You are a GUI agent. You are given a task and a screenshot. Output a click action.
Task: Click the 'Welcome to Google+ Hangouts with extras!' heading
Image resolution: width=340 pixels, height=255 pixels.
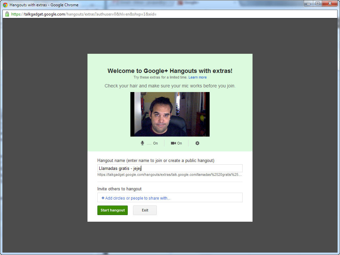coord(170,71)
